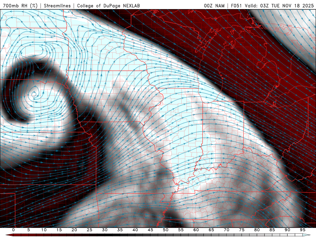Click the "35" value on the color scale
This screenshot has width=316, height=237.
(120, 230)
